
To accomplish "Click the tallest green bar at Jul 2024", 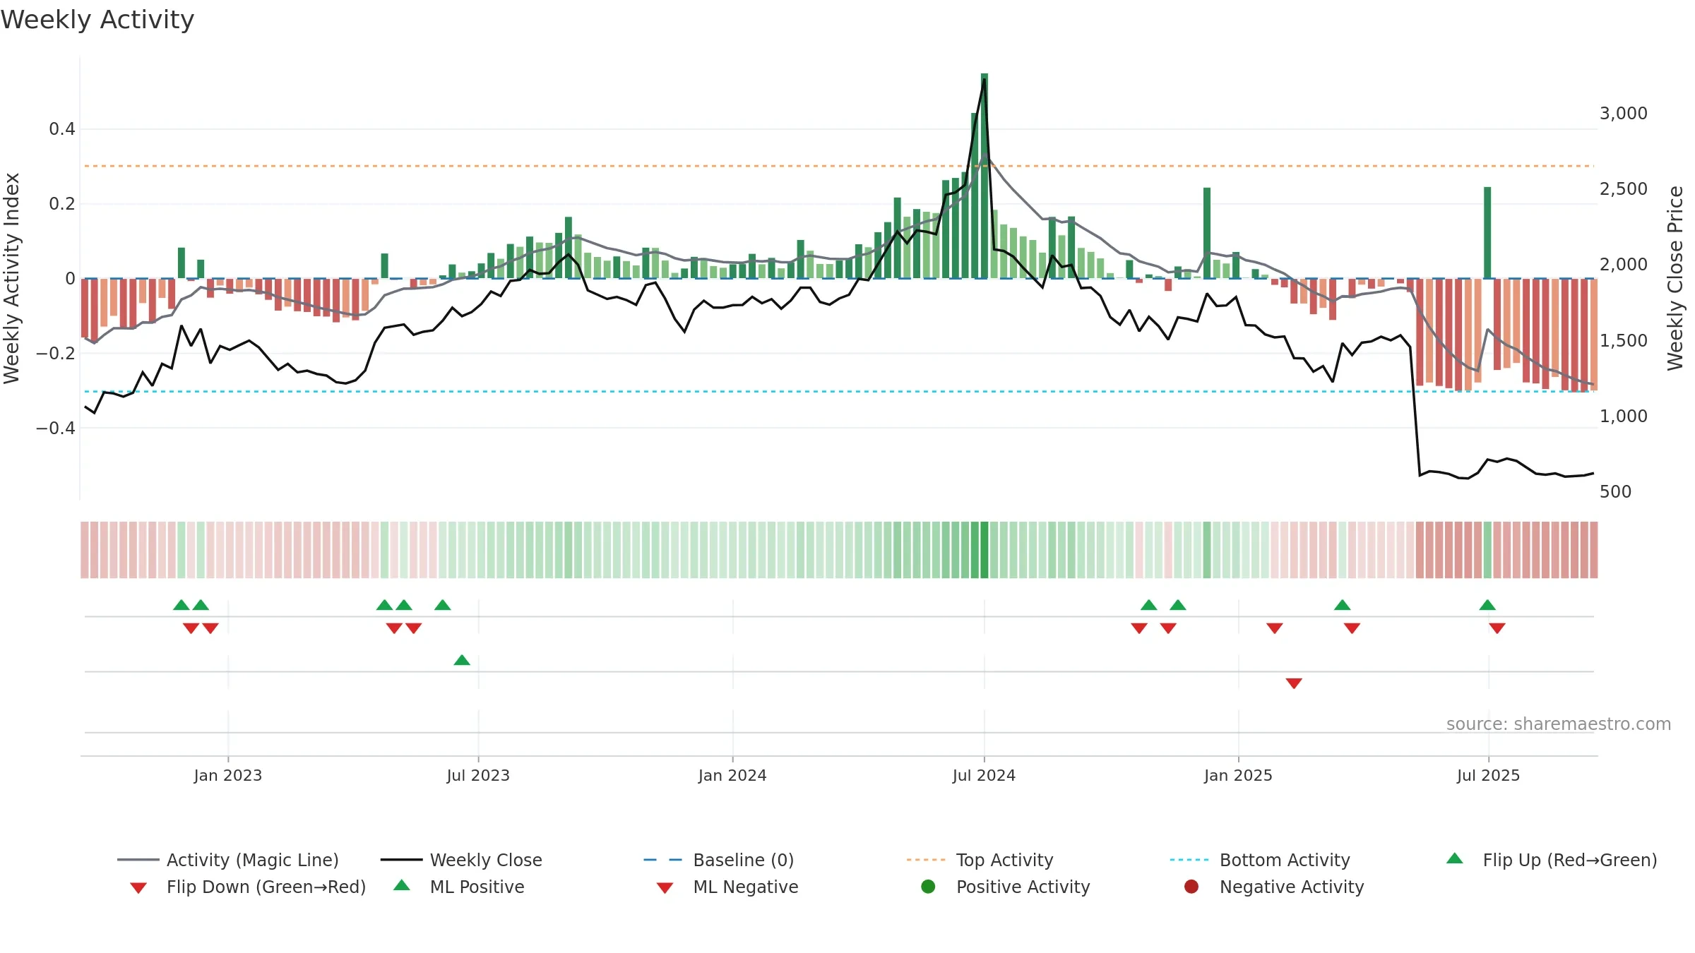I will 985,176.
